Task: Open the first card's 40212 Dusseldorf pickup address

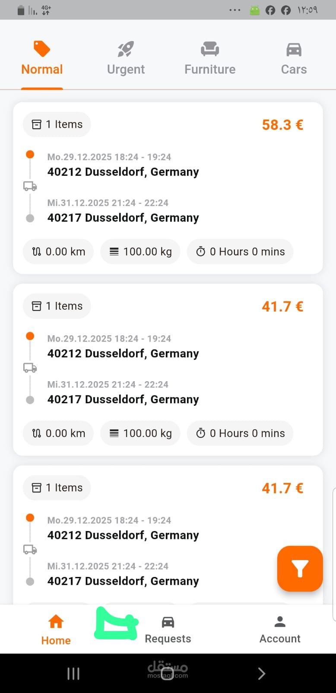Action: [123, 172]
